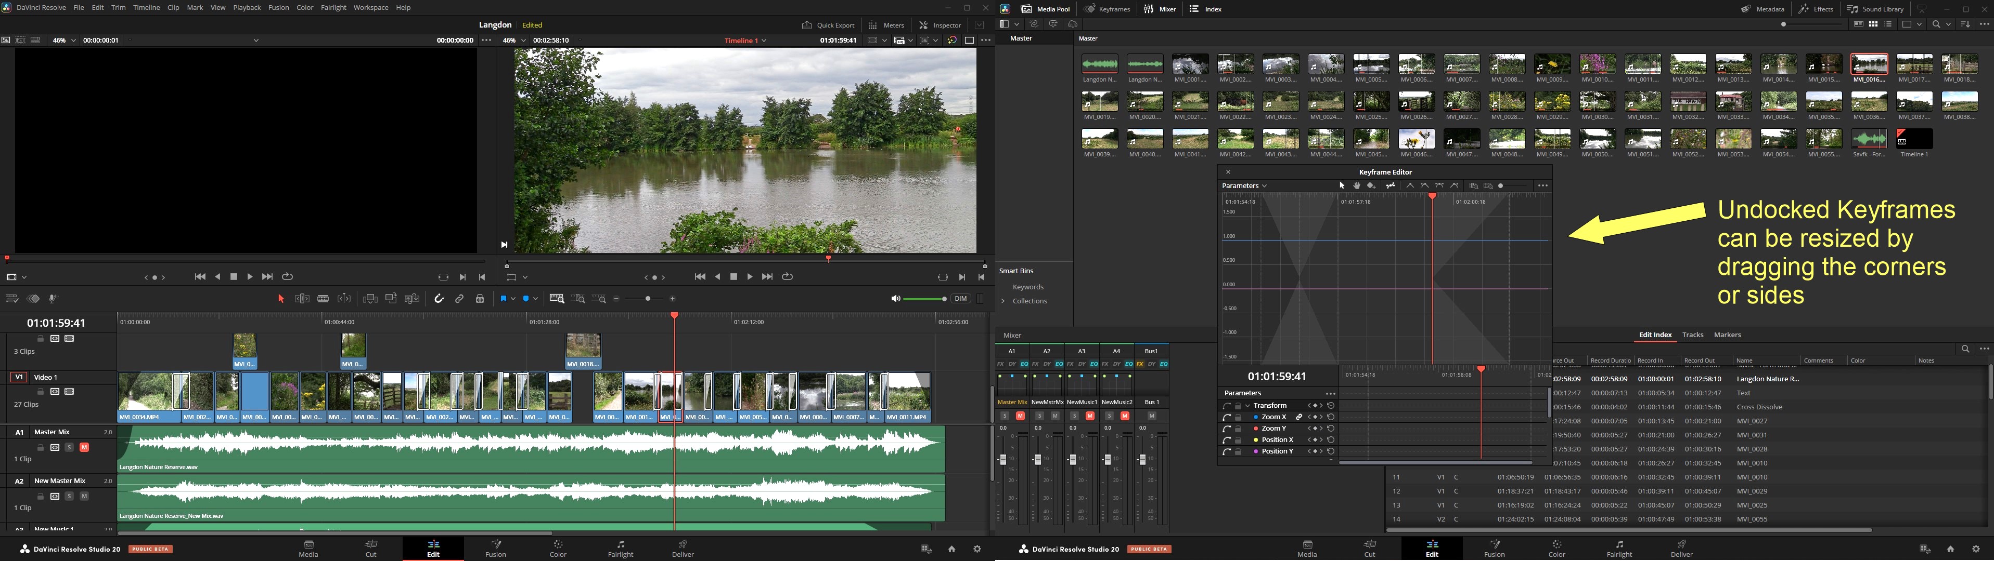Switch to Markers tab in Edit Index

tap(1728, 336)
